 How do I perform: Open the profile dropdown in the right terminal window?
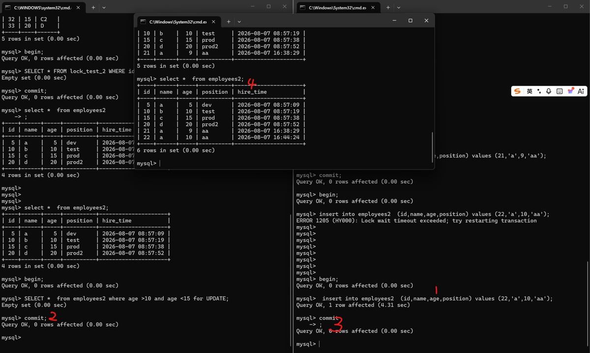(398, 7)
